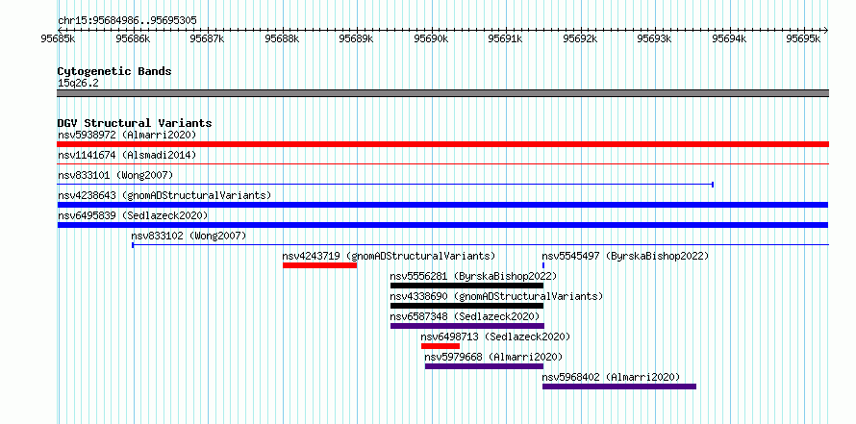Select the blue bar under nsv4238643
Image resolution: width=856 pixels, height=424 pixels.
click(442, 205)
